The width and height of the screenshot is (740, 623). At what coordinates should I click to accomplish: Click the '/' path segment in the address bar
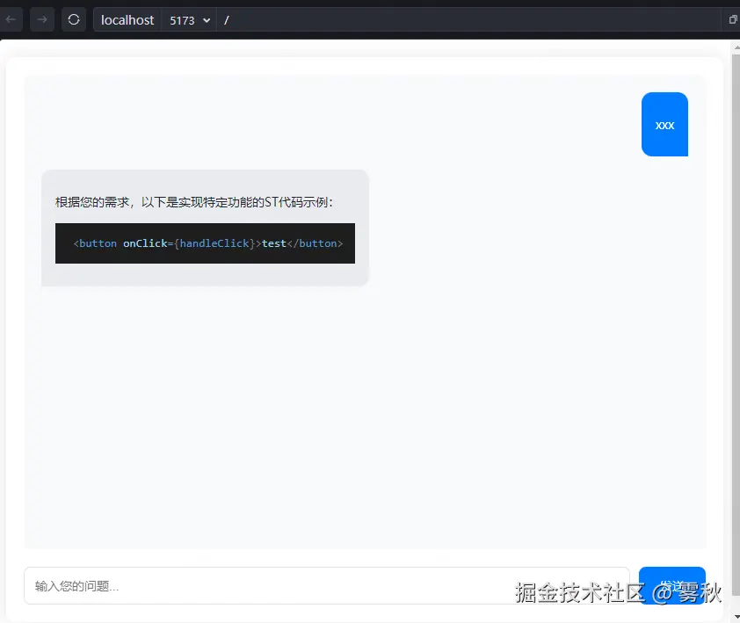226,19
